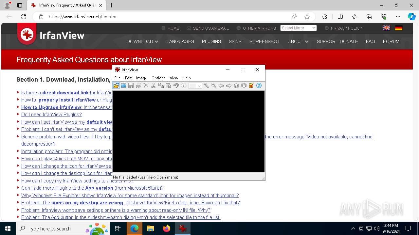Viewport: 419px width, 235px height.
Task: Open the Windows File Explorer thumbnail question
Action: 130,196
